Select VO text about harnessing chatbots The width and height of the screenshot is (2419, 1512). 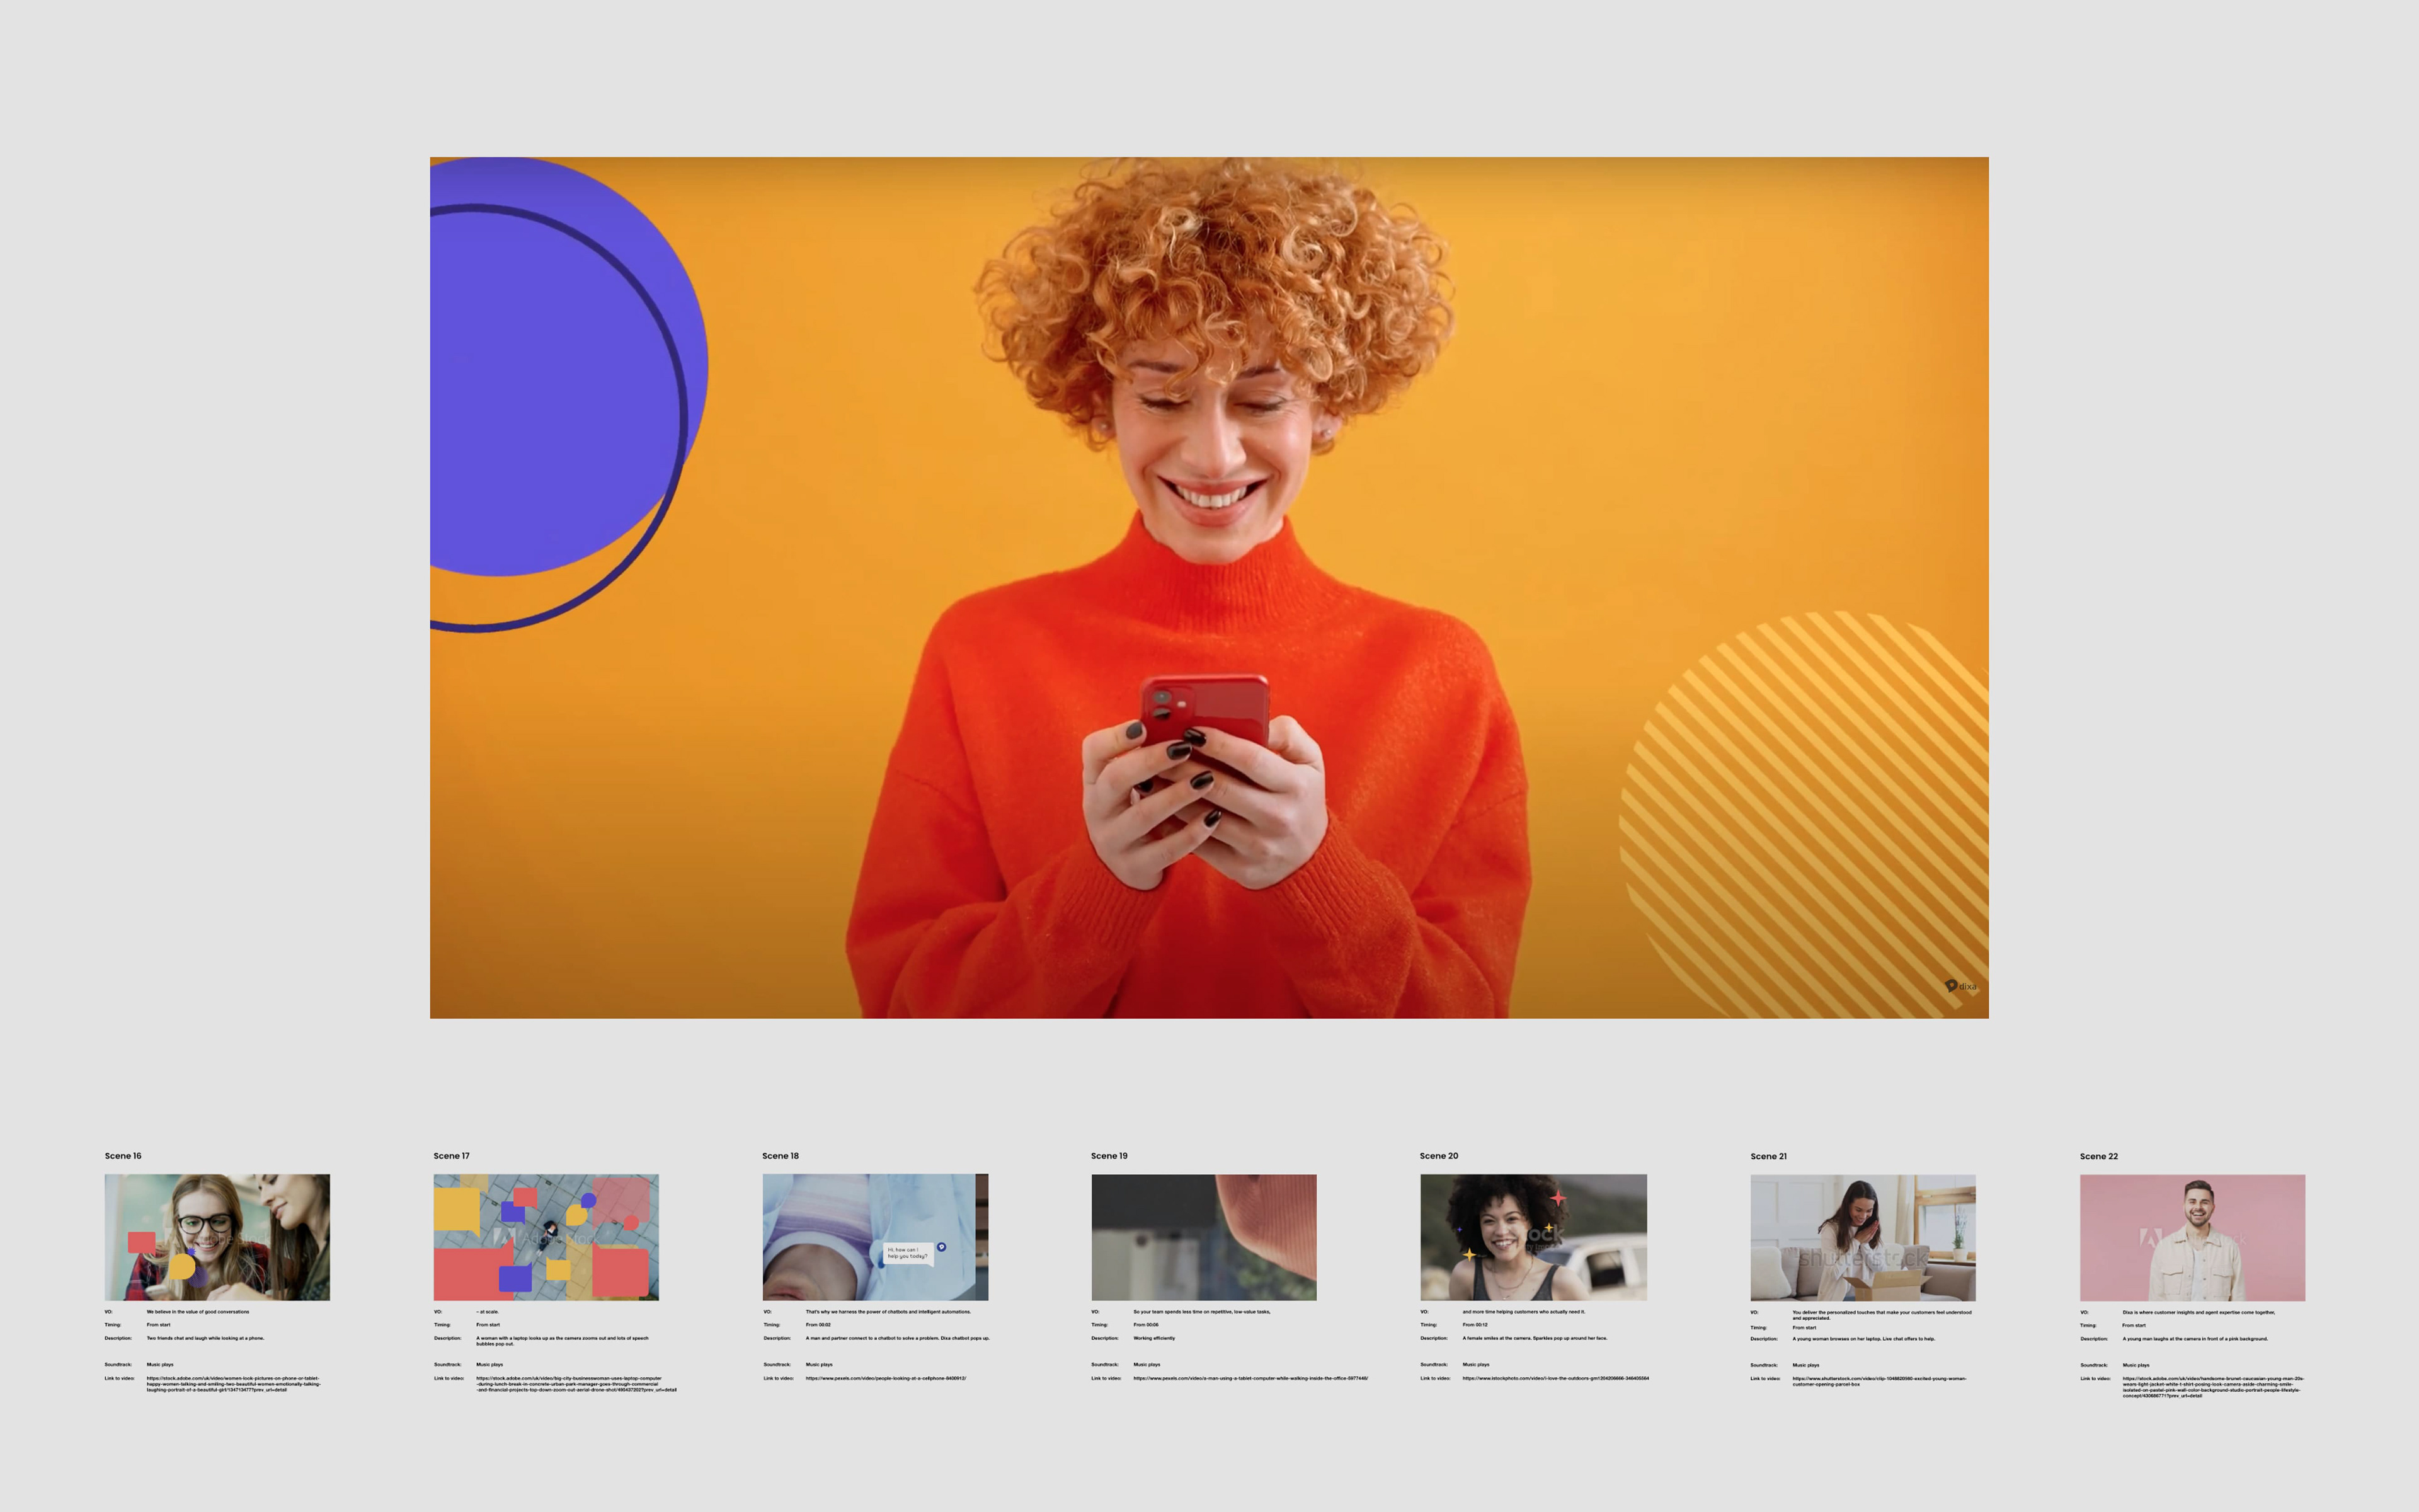tap(888, 1311)
